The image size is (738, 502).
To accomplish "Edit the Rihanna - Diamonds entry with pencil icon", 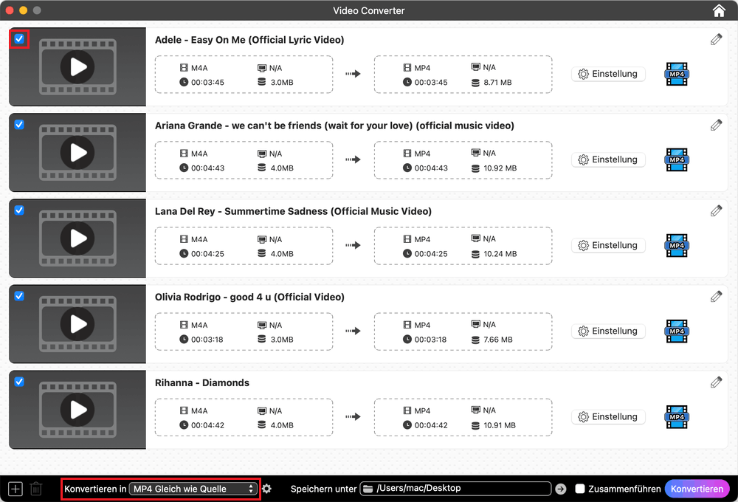I will [x=716, y=382].
